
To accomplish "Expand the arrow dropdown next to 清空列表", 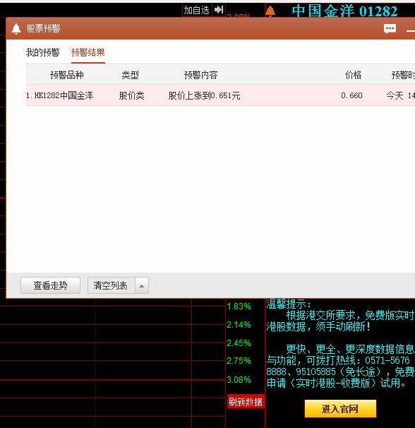I will click(142, 285).
